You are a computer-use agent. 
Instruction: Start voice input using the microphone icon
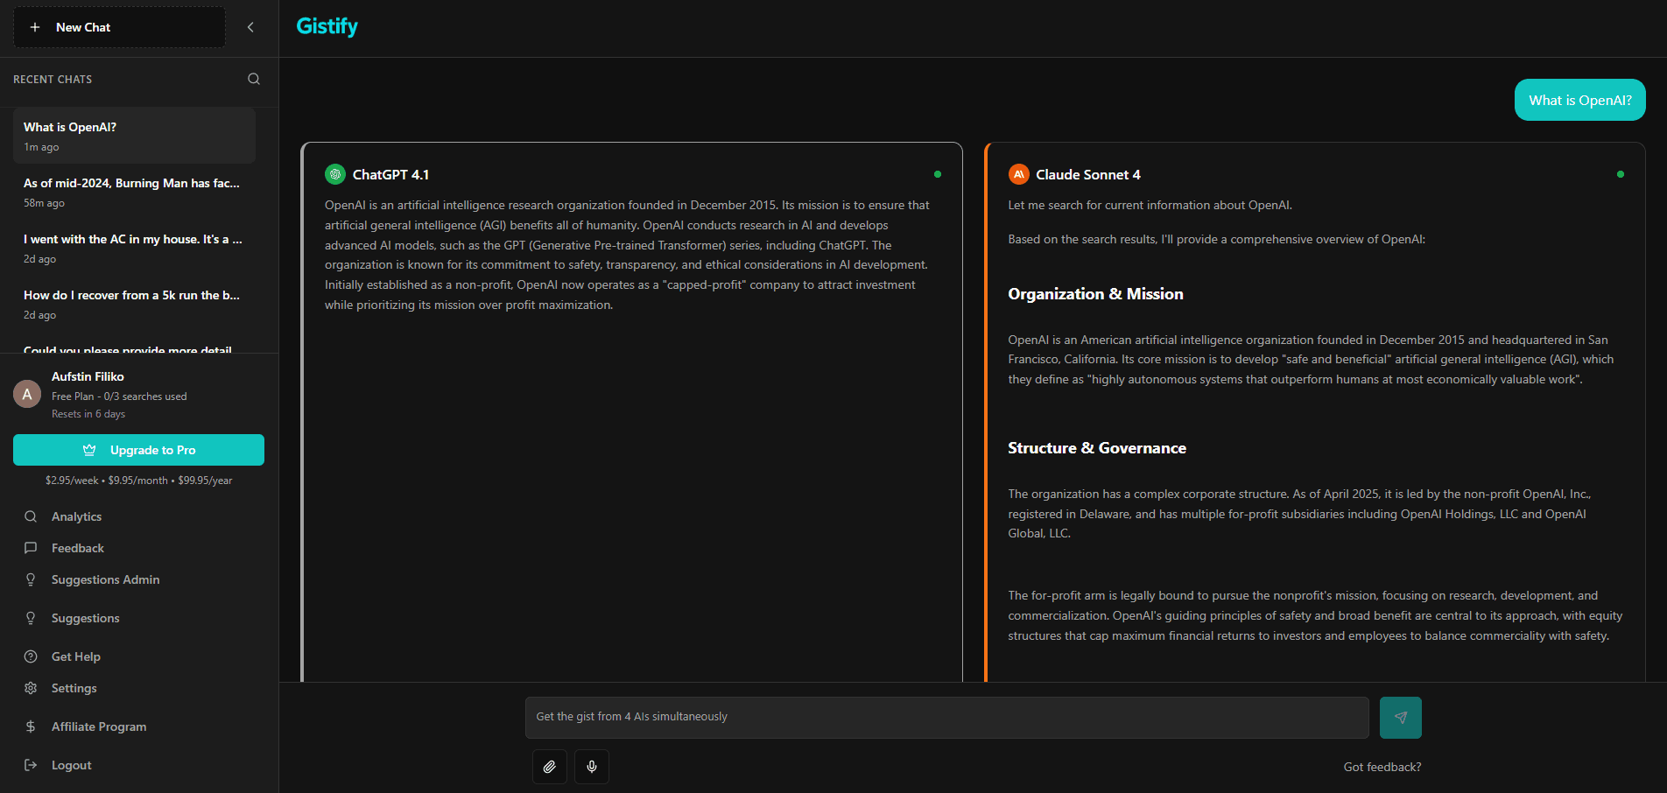pyautogui.click(x=591, y=766)
